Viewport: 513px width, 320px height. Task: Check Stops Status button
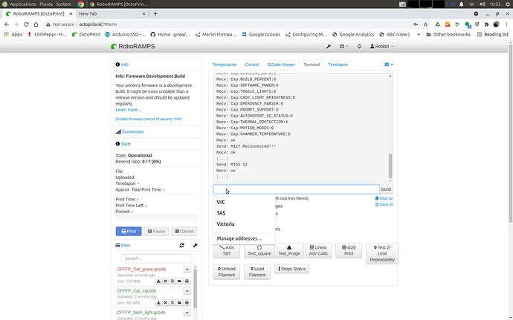pos(292,269)
